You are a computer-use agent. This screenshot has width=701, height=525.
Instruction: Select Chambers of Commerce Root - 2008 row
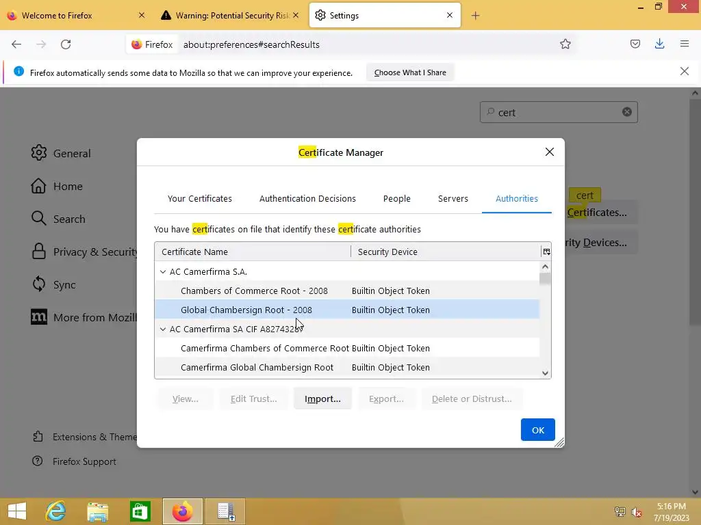point(347,291)
